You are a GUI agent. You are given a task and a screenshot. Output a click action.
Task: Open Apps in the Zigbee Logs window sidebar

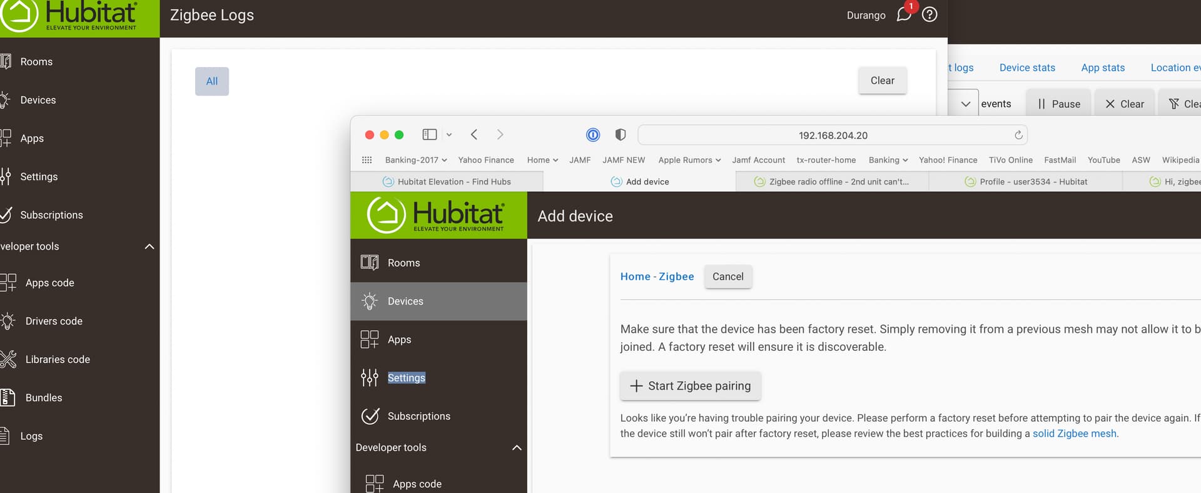pyautogui.click(x=32, y=138)
